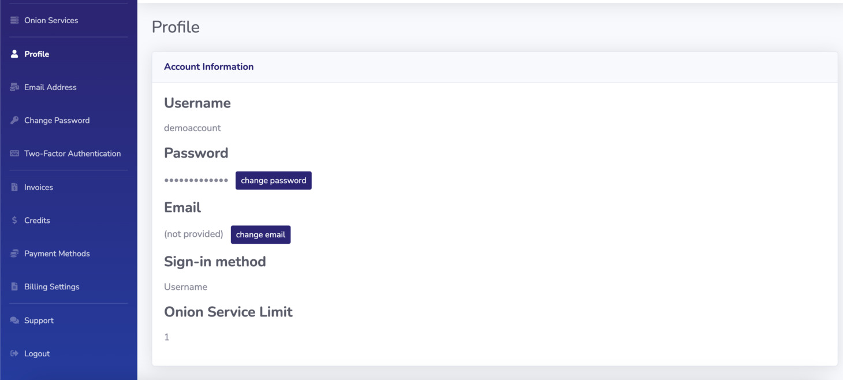
Task: Click the Payment Methods coins icon
Action: pyautogui.click(x=14, y=254)
